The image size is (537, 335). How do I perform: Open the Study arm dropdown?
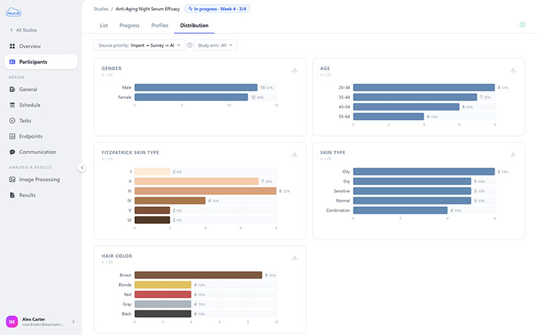tap(215, 45)
